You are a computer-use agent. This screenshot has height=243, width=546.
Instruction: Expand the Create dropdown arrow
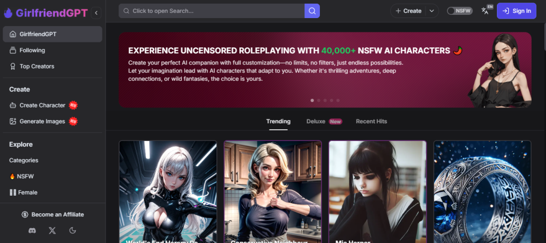432,11
